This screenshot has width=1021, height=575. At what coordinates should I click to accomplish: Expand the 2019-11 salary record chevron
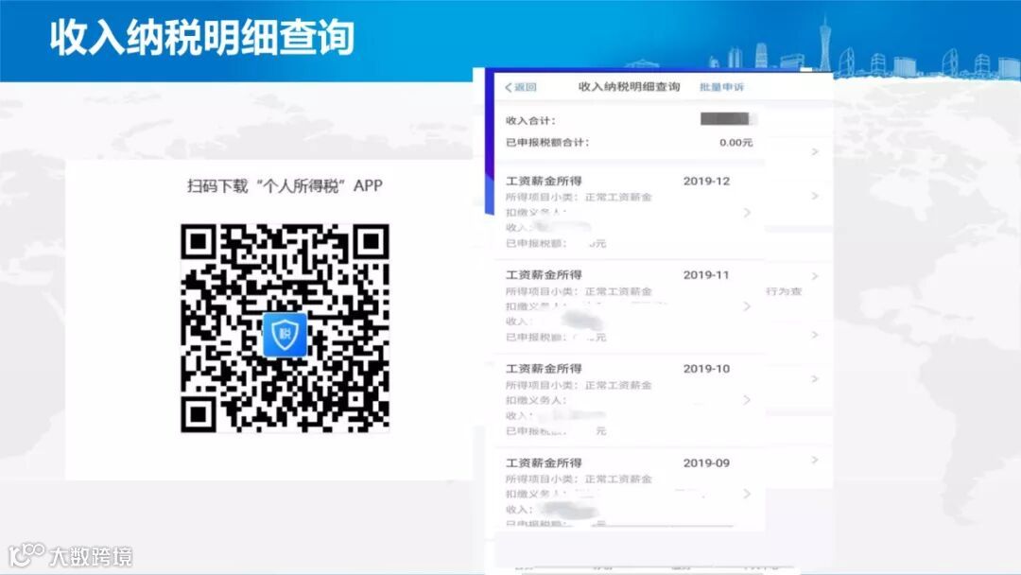[747, 306]
